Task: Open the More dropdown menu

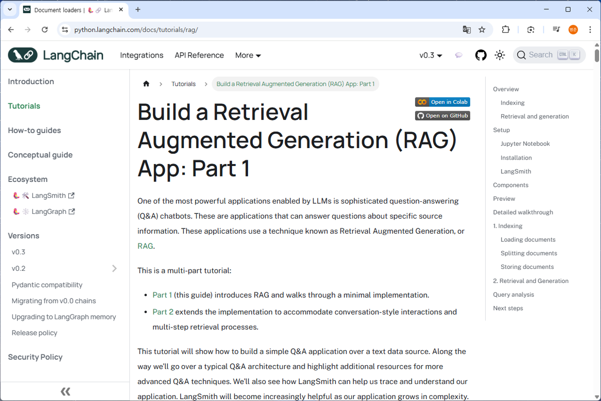Action: [x=248, y=55]
